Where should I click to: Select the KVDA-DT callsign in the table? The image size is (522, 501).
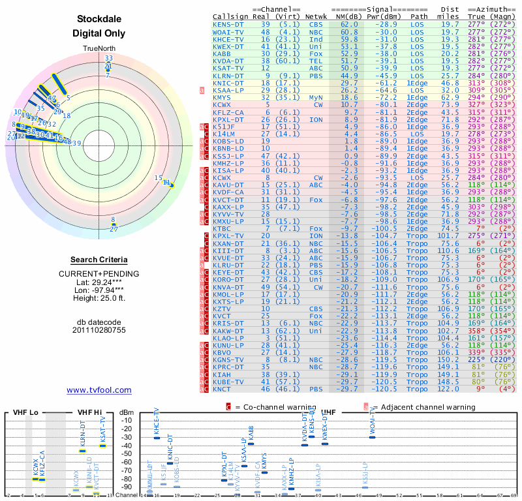tap(228, 61)
